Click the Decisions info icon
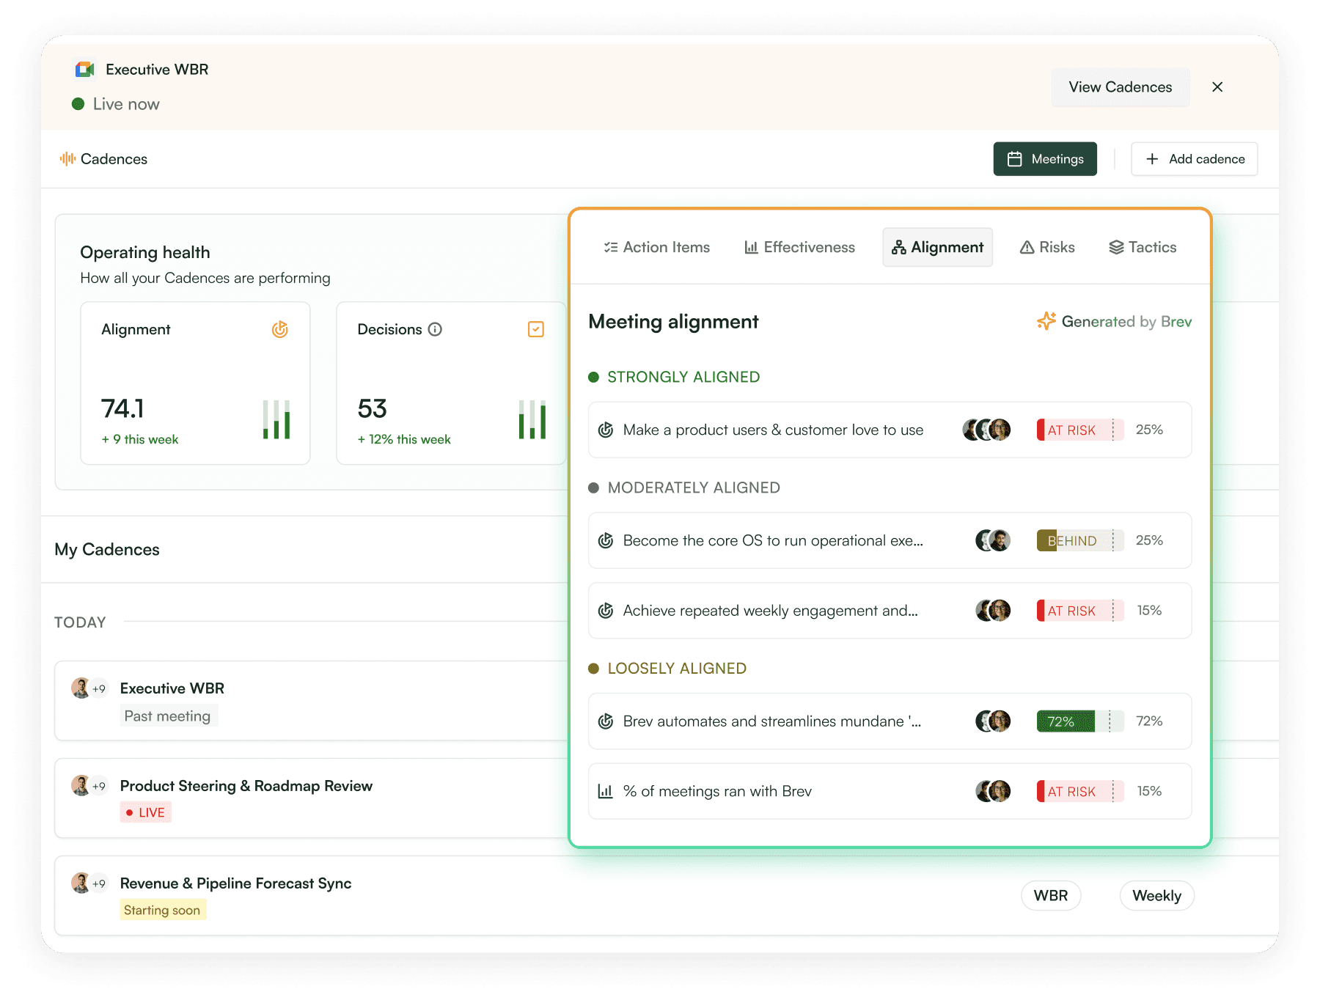Viewport: 1320px width, 1000px height. coord(435,330)
